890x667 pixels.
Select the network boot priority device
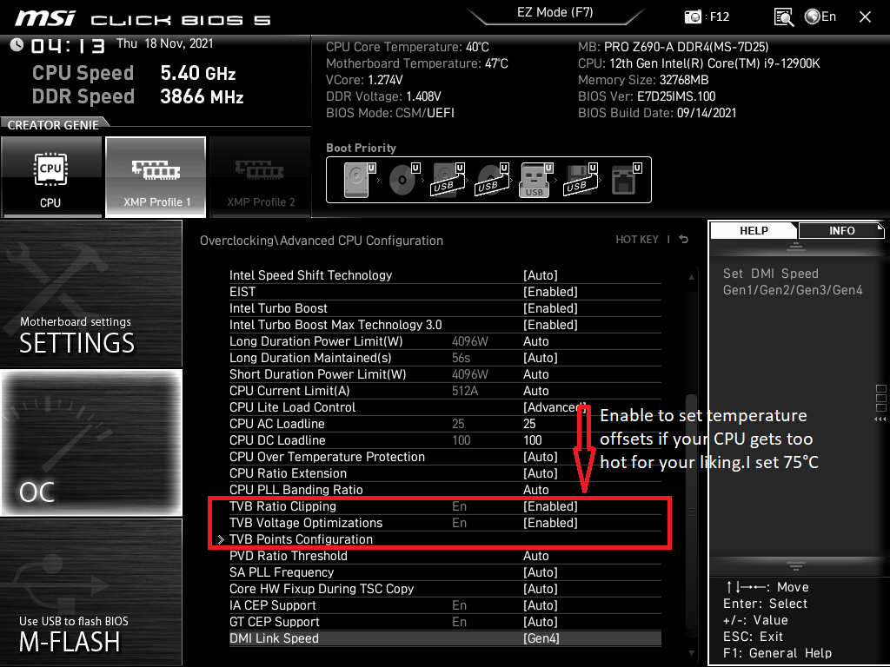tap(626, 180)
